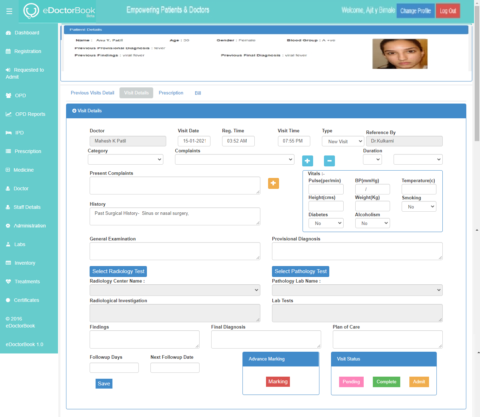
Task: Open OPD Reports chart sidebar item
Action: coord(8,114)
